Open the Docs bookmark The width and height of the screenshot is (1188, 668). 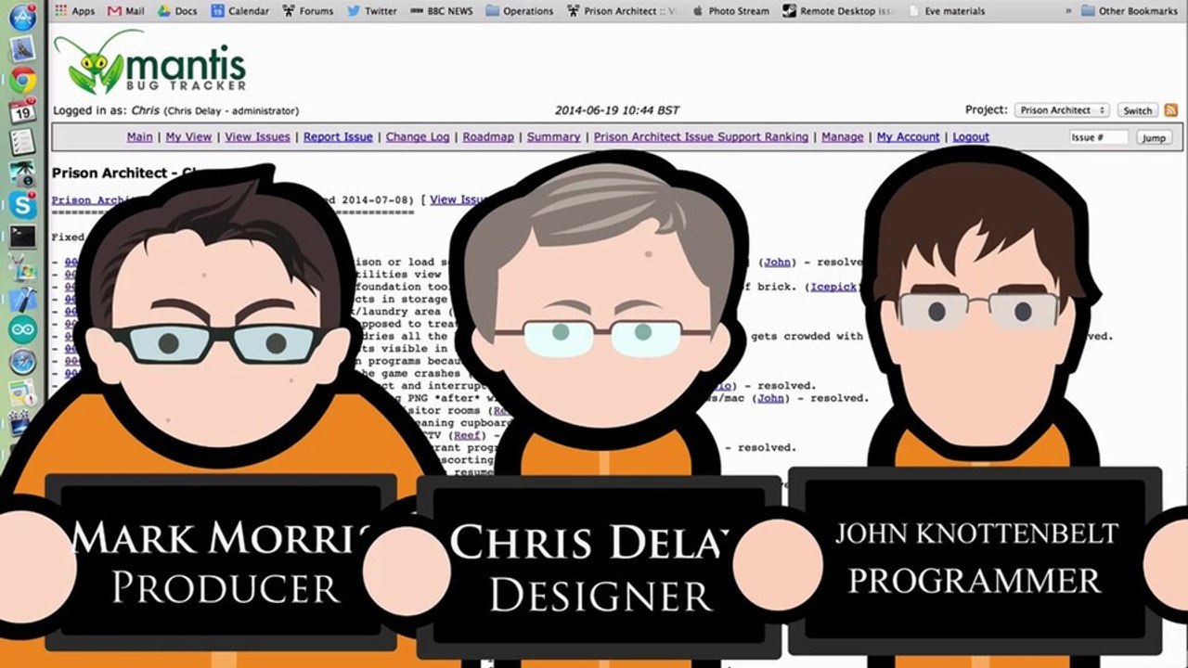[177, 11]
